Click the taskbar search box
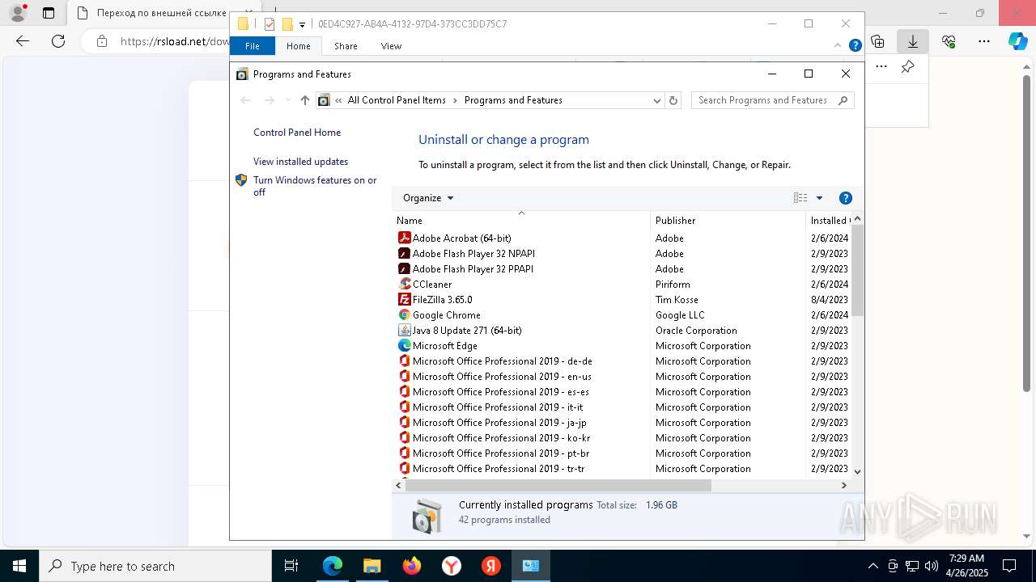The image size is (1036, 582). point(155,566)
